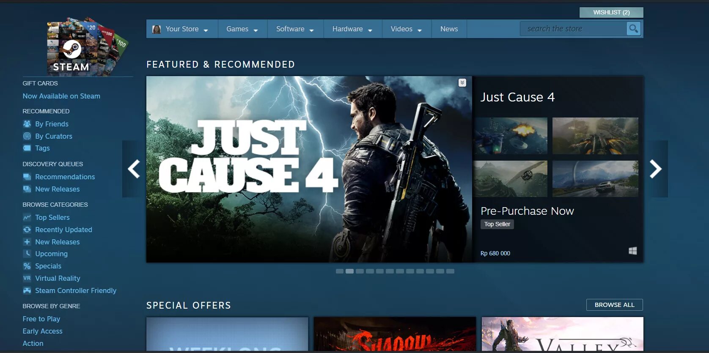The image size is (709, 353).
Task: Click the Specials percent icon
Action: [x=27, y=266]
